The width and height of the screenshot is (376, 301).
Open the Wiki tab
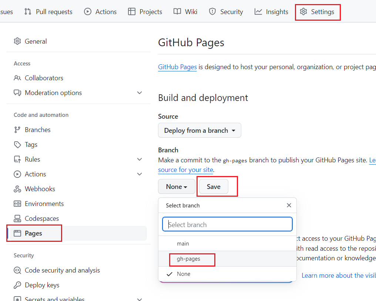[x=185, y=11]
